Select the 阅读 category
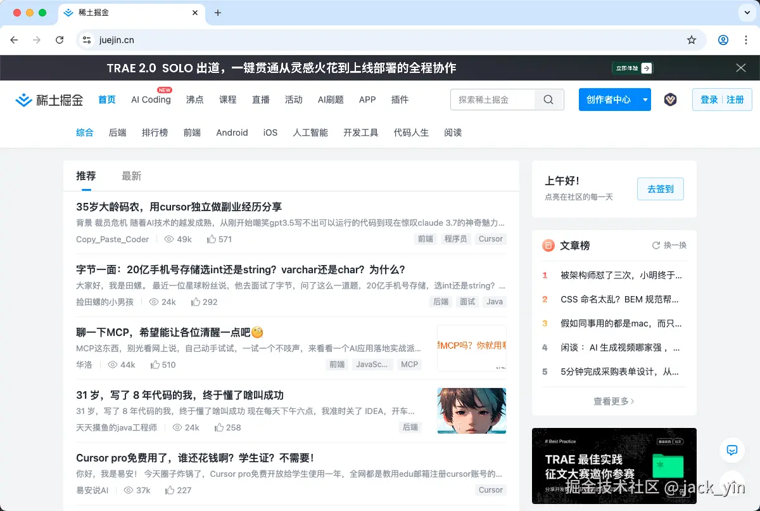This screenshot has height=511, width=760. 453,133
